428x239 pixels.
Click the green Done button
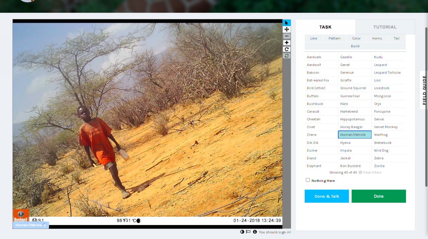pos(379,196)
